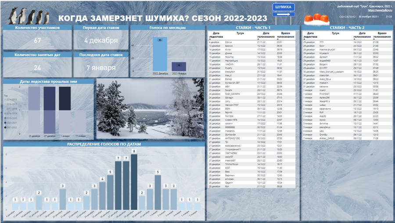Sort Часть 1 table by Тугун column
The image size is (395, 223).
coord(240,33)
